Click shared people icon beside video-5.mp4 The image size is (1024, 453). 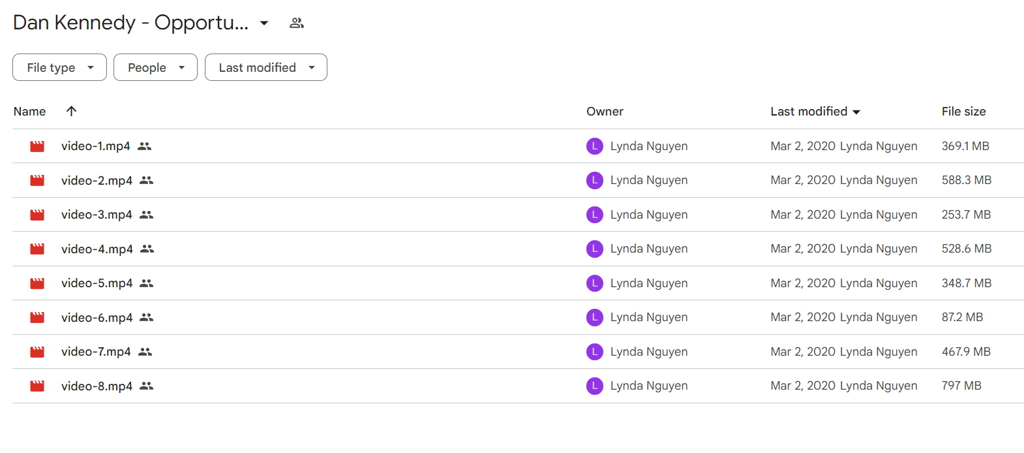pyautogui.click(x=147, y=283)
